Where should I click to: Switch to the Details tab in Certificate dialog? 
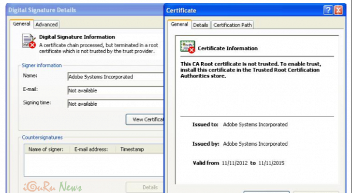coord(201,25)
